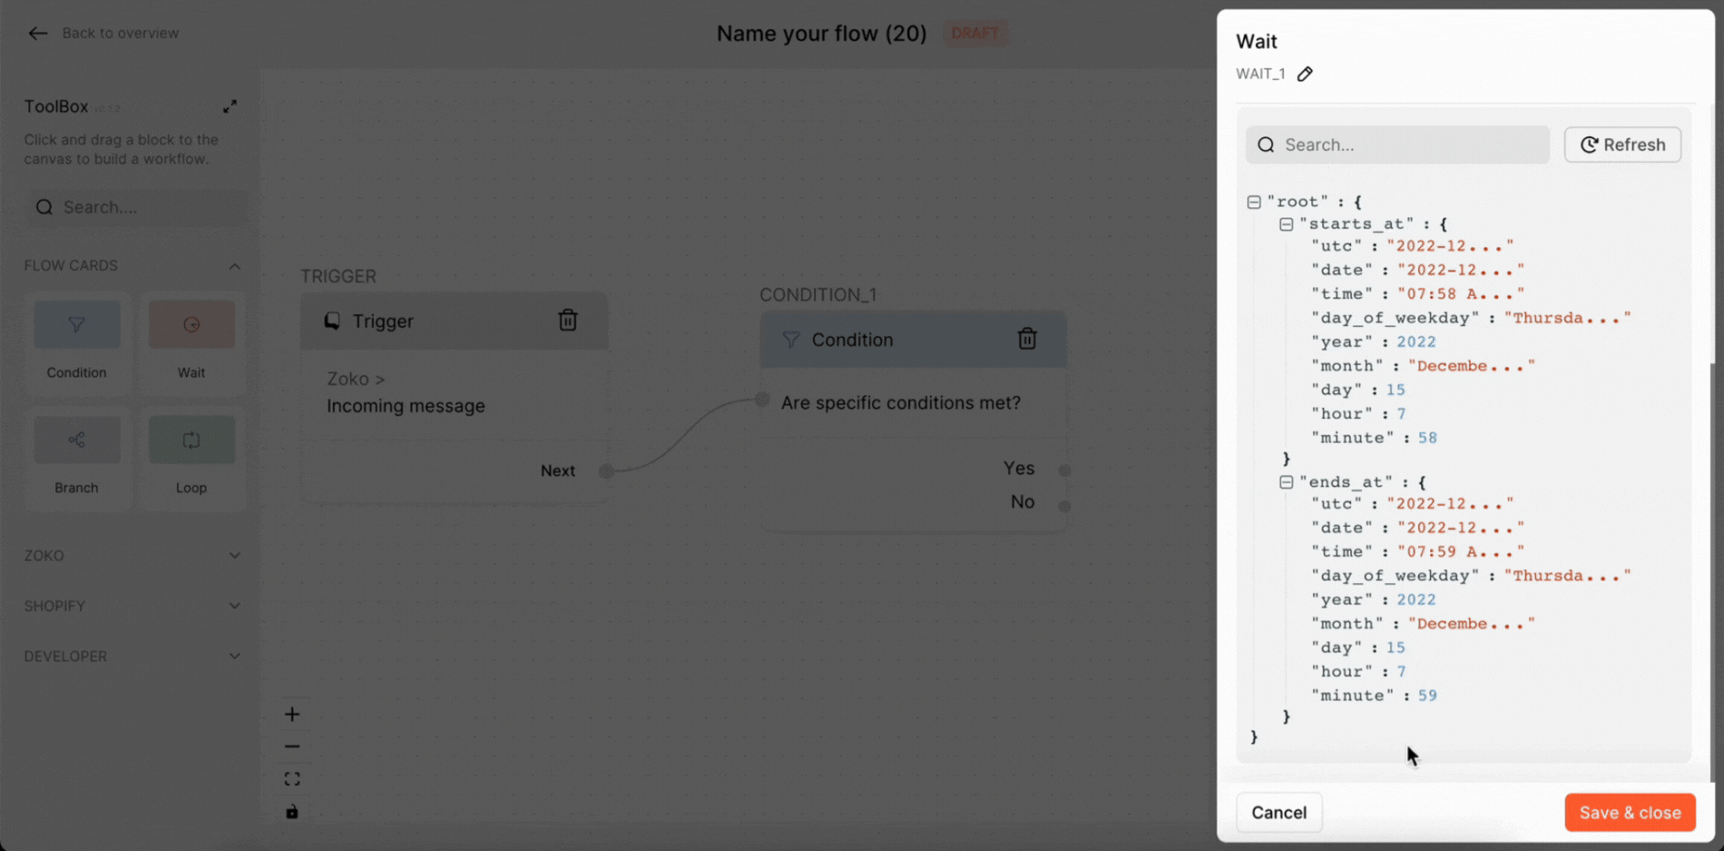1724x851 pixels.
Task: Zoom in on the canvas
Action: (292, 714)
